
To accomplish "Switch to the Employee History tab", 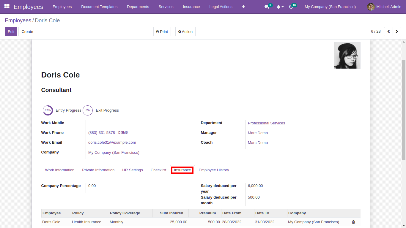I will coord(214,170).
